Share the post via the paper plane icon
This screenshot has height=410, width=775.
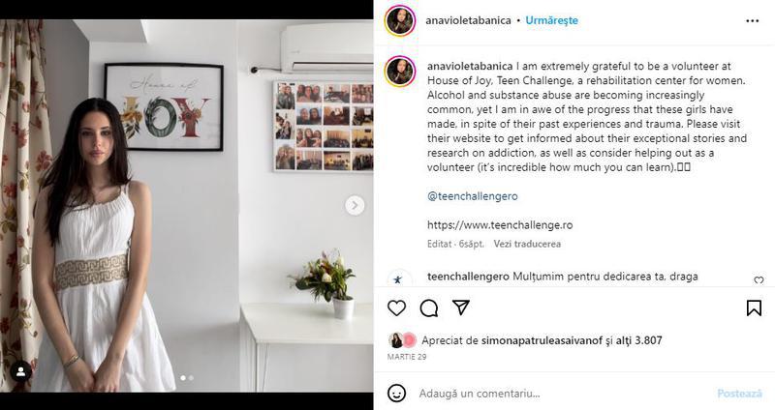click(x=461, y=307)
